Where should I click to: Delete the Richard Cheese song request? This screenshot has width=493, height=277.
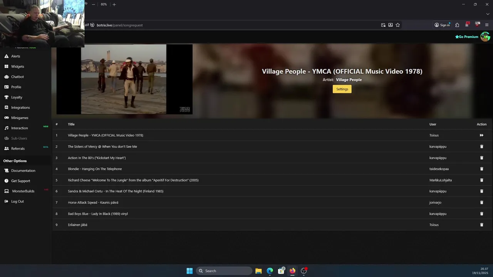481,180
